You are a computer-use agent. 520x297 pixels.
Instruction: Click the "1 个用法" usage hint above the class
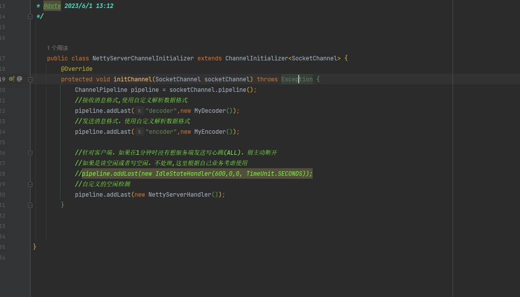[x=56, y=47]
